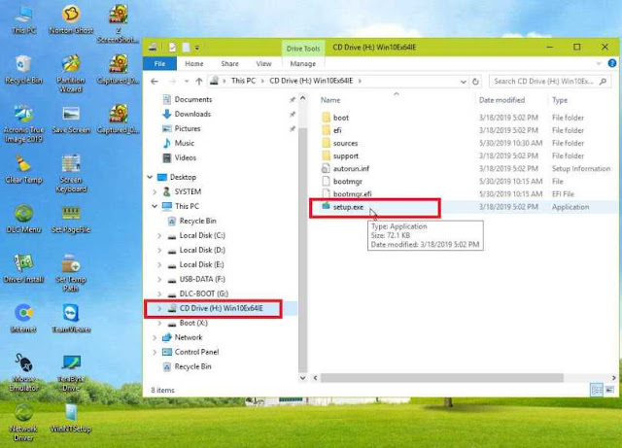
Task: Expand Local Disk (D:) tree node
Action: (159, 251)
